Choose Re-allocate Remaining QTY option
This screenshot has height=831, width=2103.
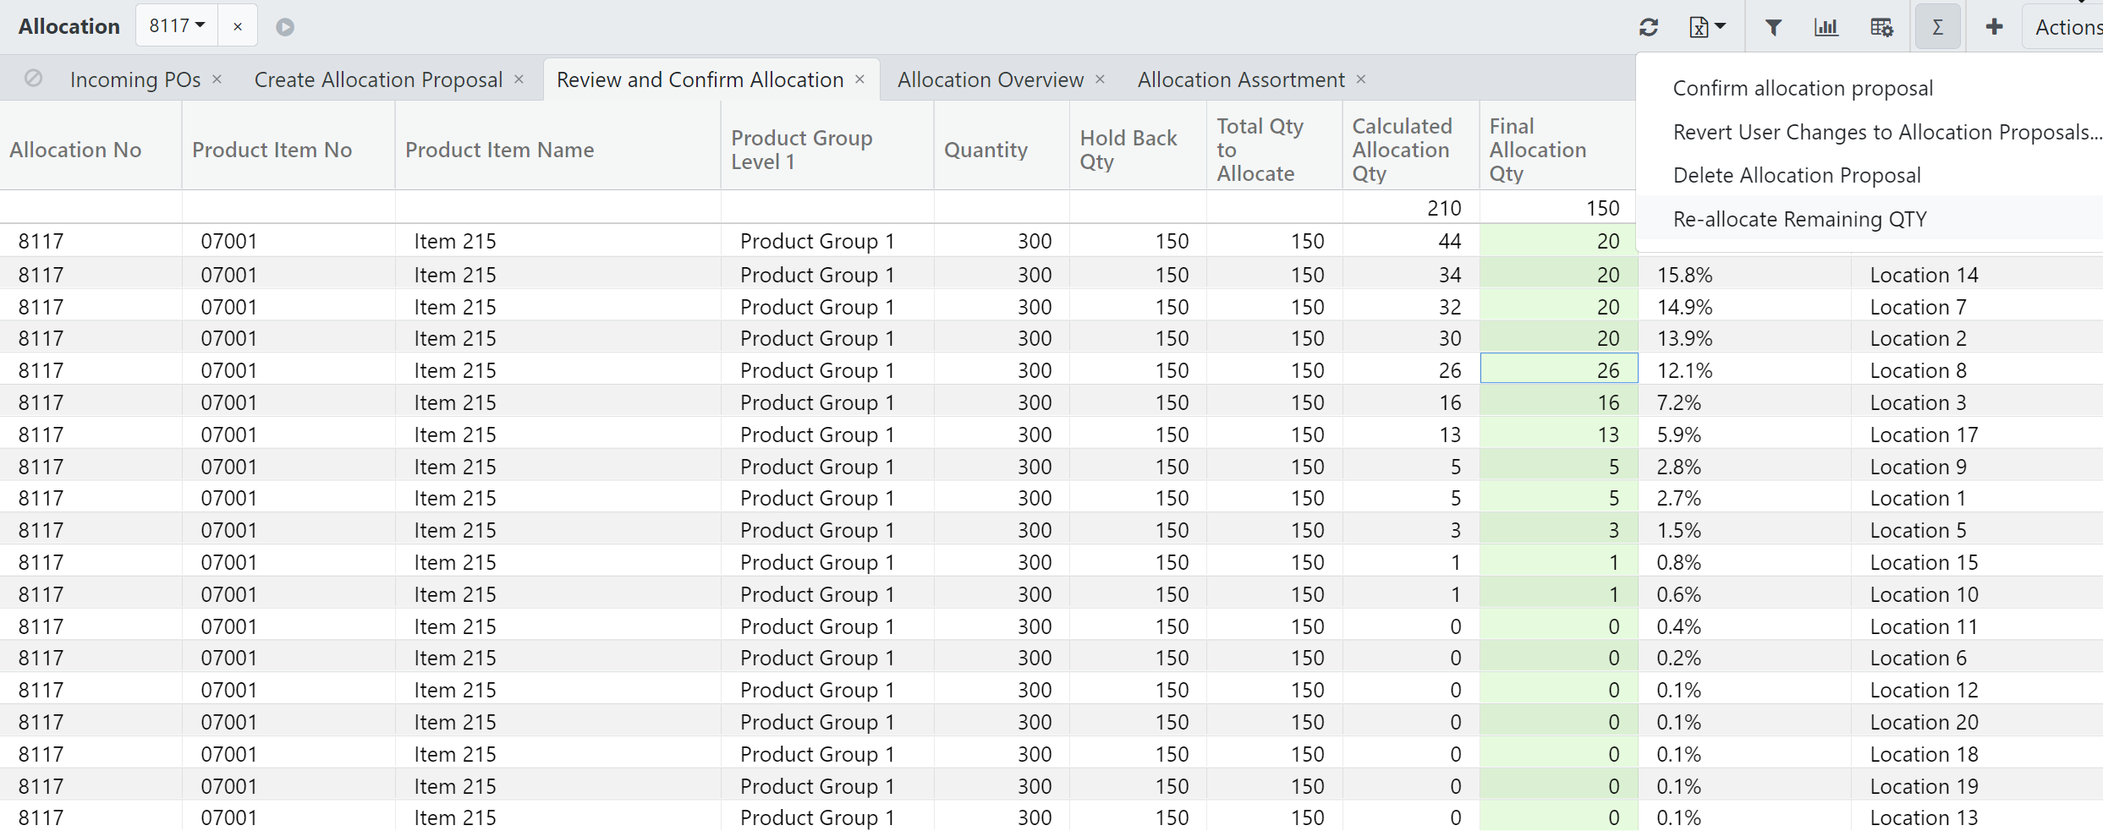click(x=1799, y=219)
